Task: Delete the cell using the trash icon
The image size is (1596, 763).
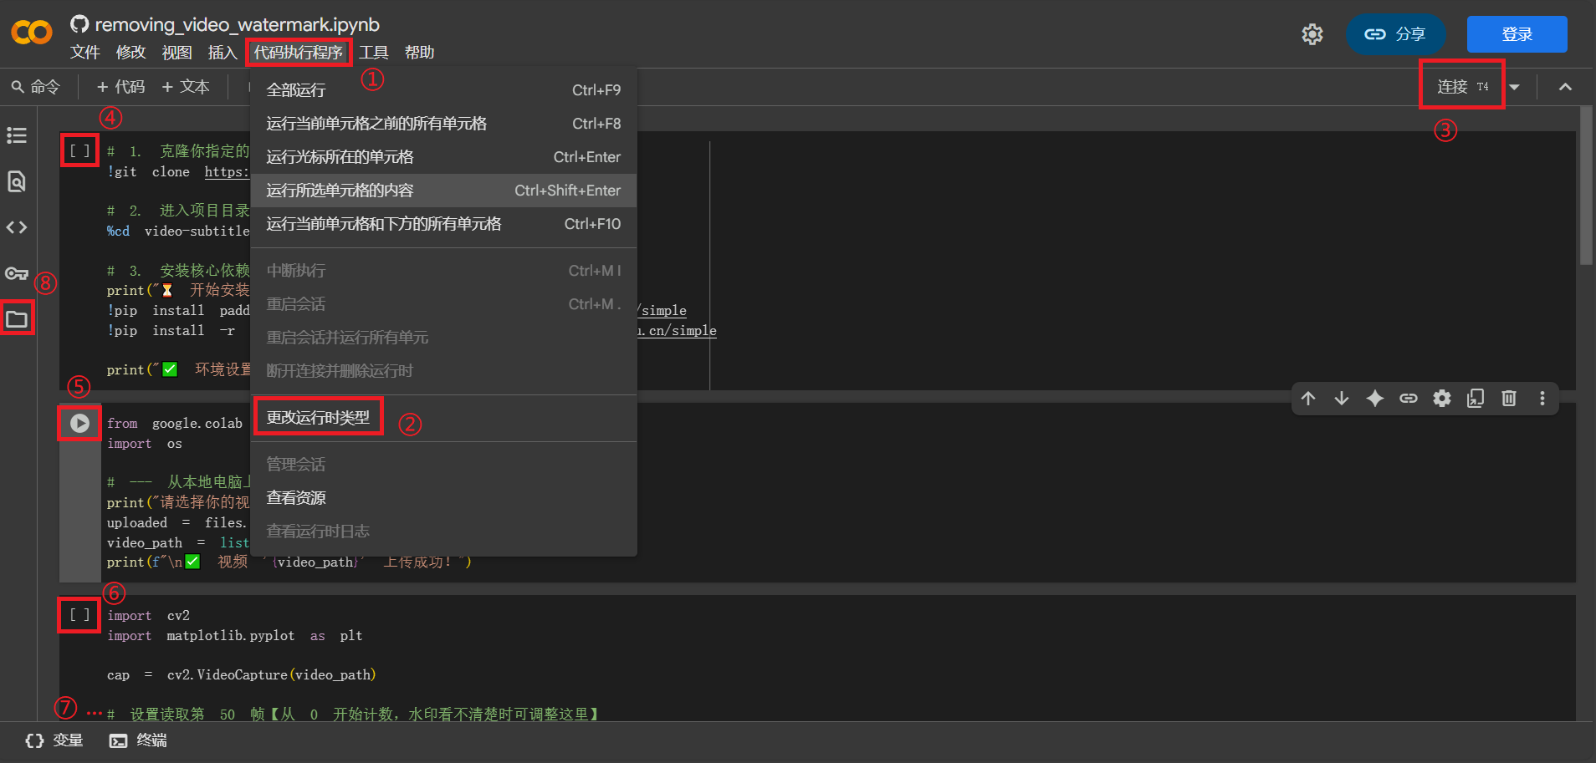Action: [1509, 399]
